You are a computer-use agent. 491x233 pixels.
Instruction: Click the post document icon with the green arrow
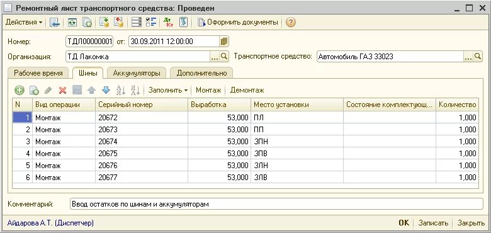point(104,22)
